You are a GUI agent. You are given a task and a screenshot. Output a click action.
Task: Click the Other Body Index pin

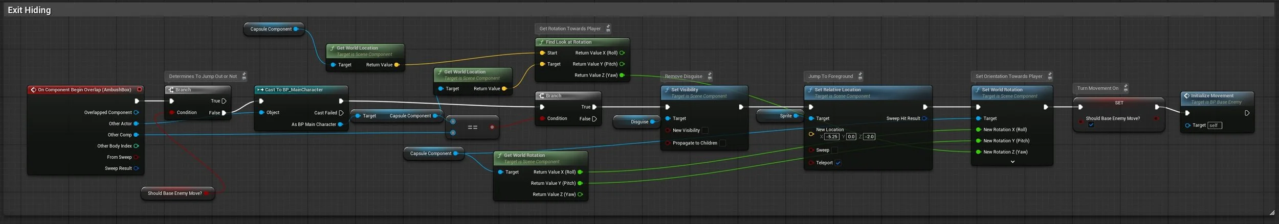click(x=136, y=146)
